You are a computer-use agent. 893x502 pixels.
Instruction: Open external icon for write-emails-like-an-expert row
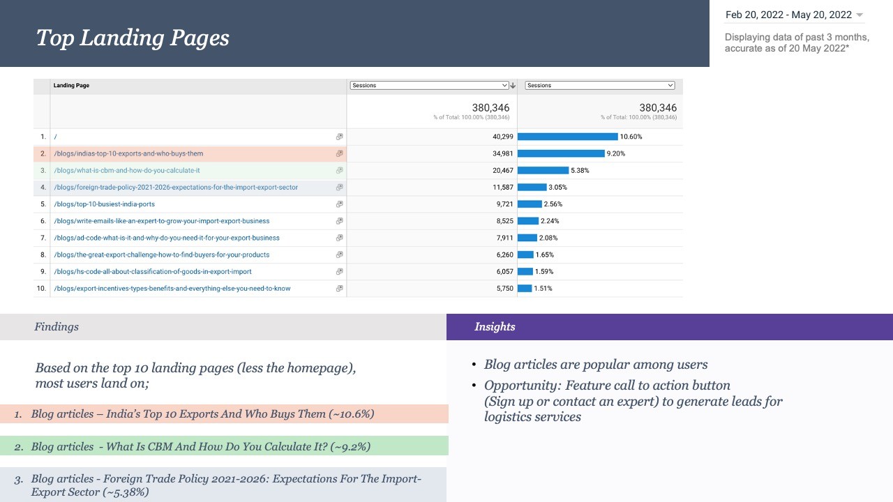340,221
